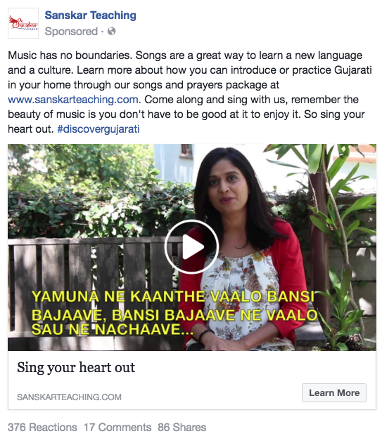View the 86 Shares list

pos(182,427)
